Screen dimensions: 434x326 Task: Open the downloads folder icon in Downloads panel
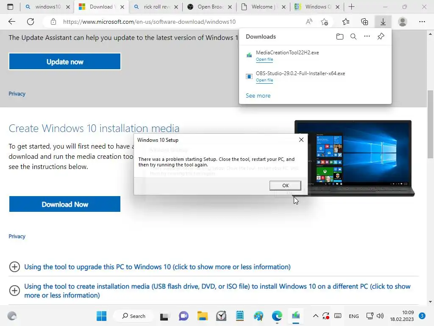point(339,37)
